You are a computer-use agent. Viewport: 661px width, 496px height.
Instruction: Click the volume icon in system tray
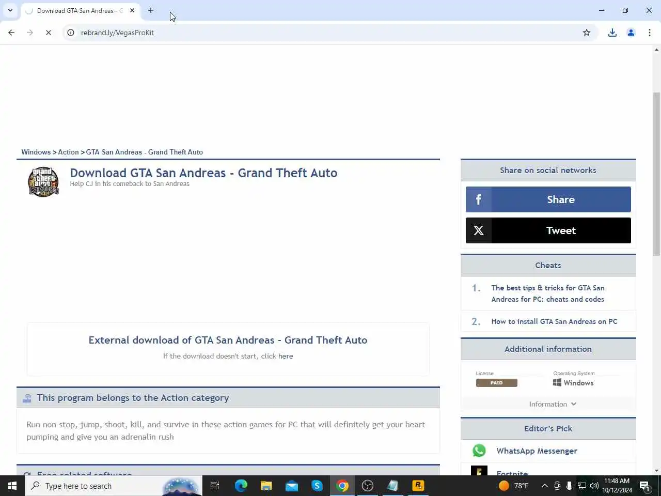coord(594,486)
